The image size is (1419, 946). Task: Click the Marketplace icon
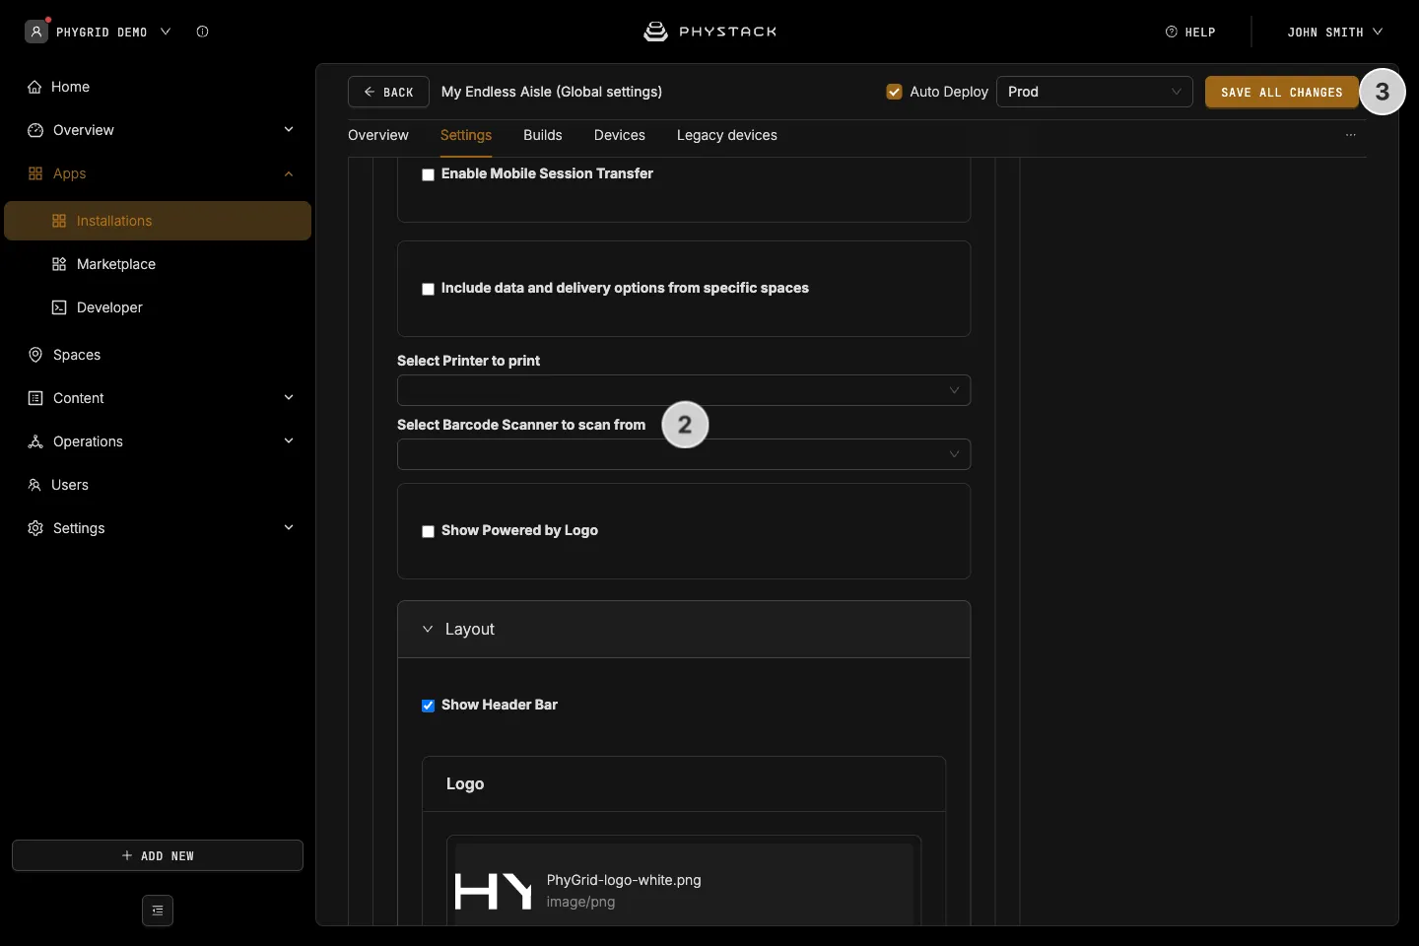tap(59, 264)
